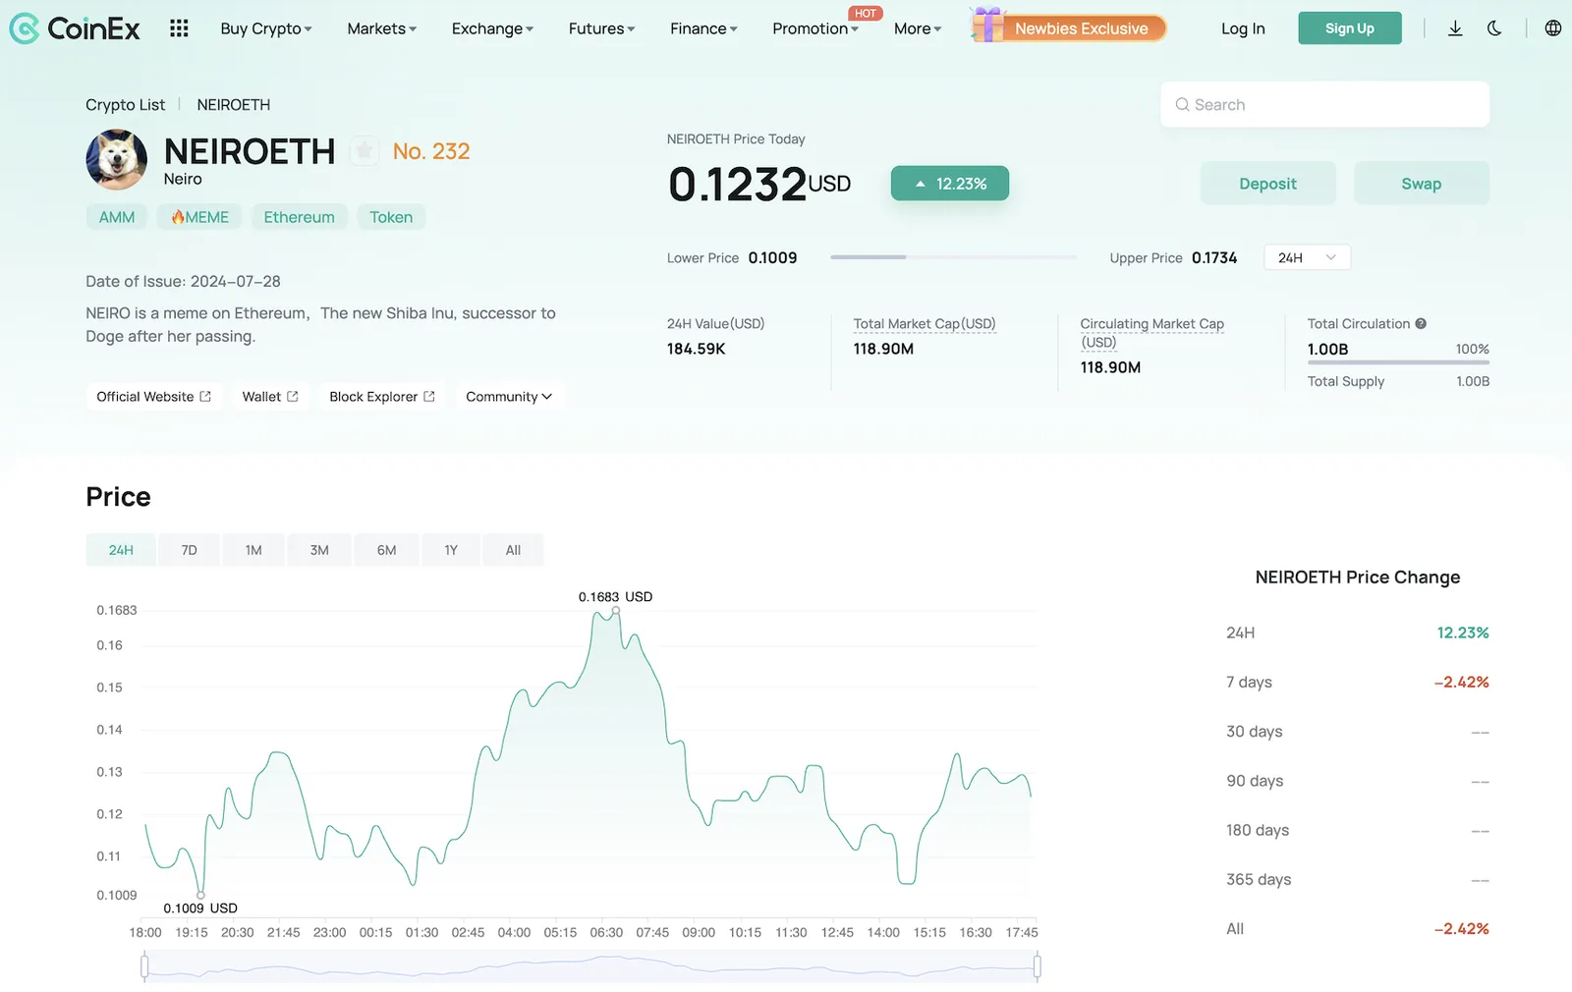Open the apps grid menu icon
This screenshot has width=1572, height=992.
tap(179, 28)
